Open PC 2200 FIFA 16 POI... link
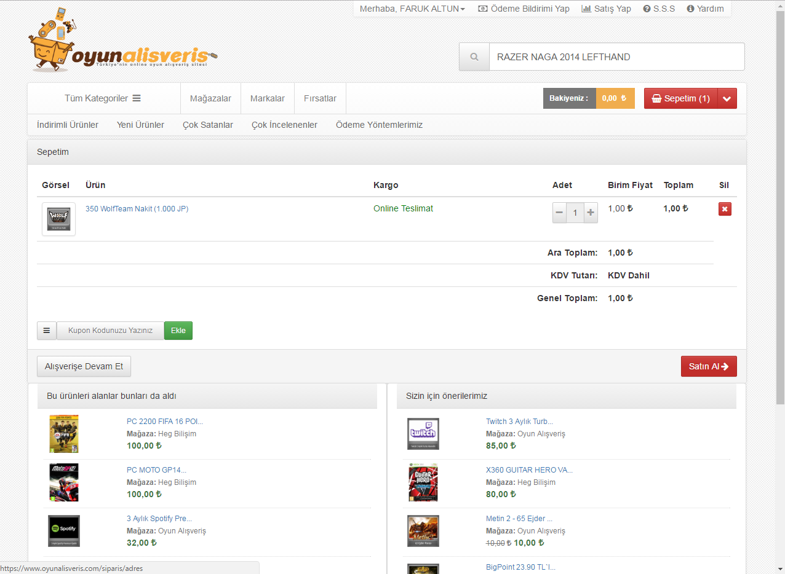 click(165, 422)
